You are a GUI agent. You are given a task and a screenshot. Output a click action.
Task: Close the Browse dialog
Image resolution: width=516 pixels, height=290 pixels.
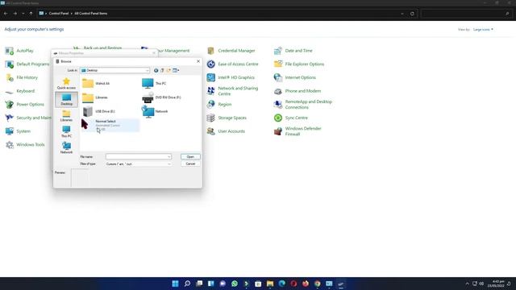198,61
